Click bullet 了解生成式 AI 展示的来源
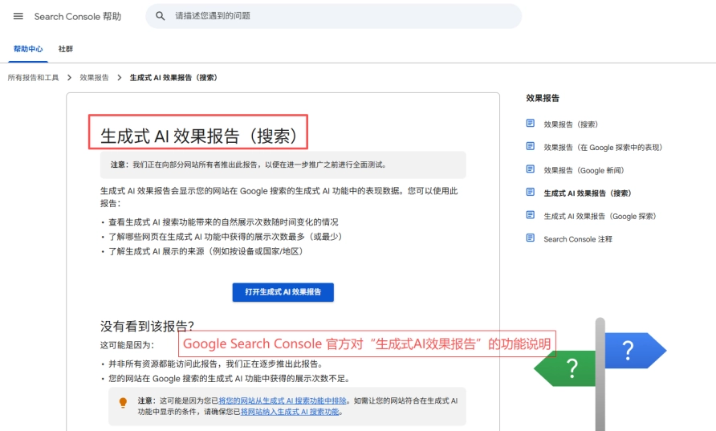716x431 pixels. coord(205,251)
